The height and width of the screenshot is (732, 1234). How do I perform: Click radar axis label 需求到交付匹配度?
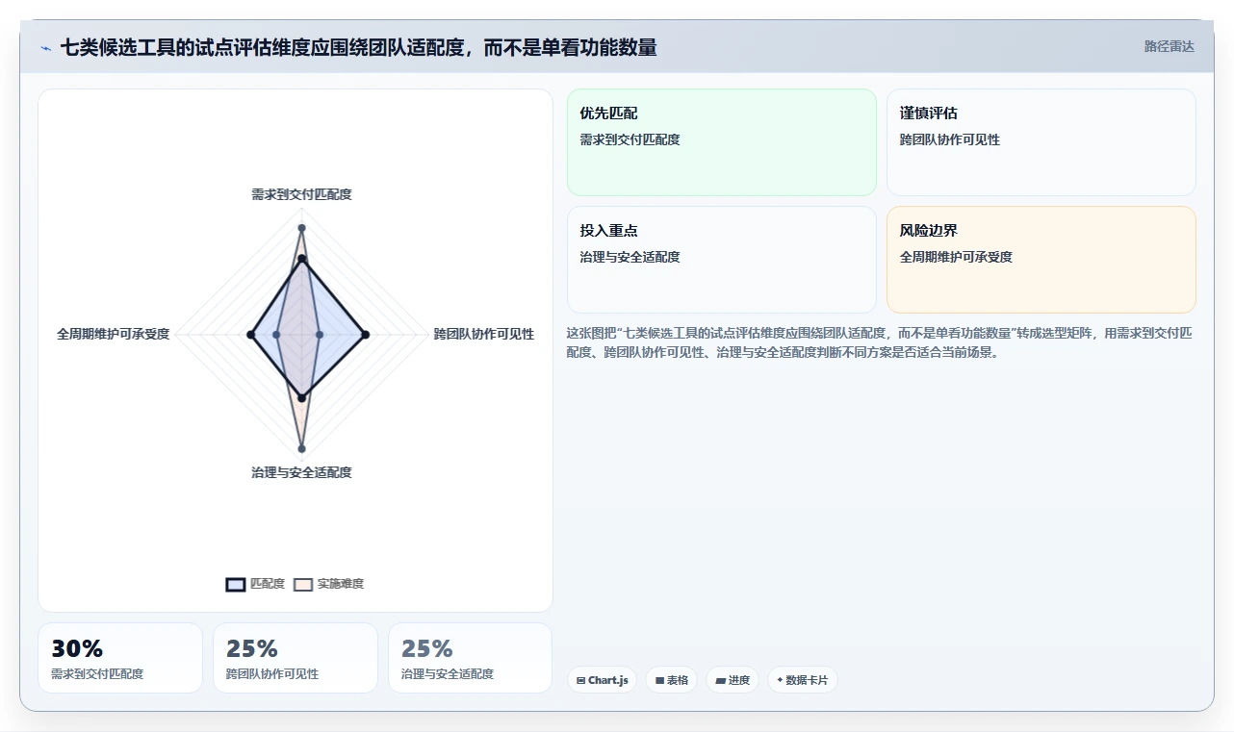tap(301, 194)
